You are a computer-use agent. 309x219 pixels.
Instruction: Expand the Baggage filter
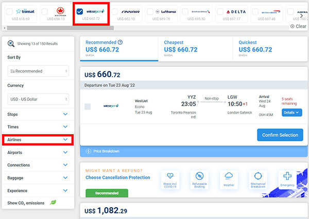click(38, 178)
